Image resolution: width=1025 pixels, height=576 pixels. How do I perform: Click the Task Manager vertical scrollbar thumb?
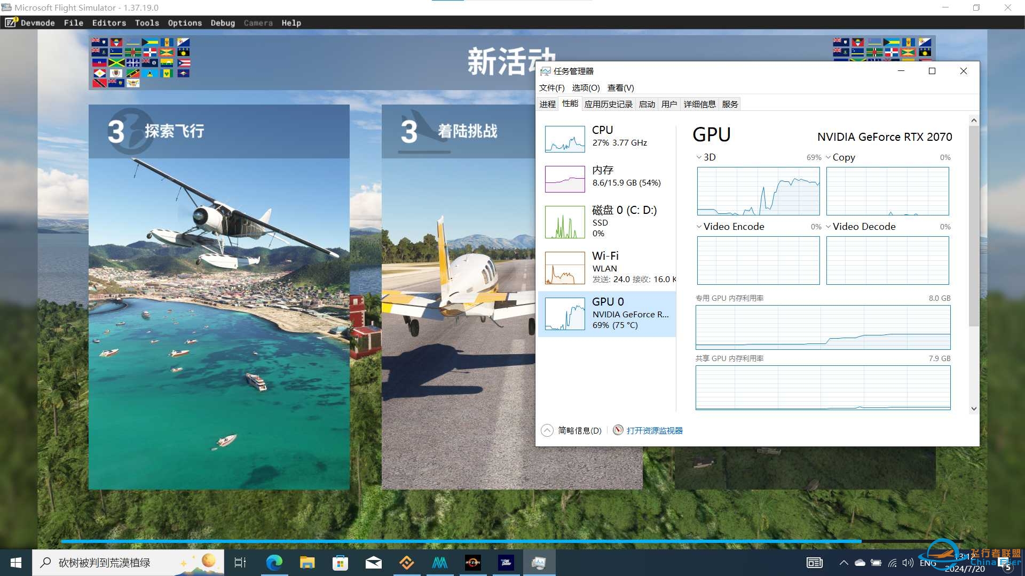tap(974, 226)
